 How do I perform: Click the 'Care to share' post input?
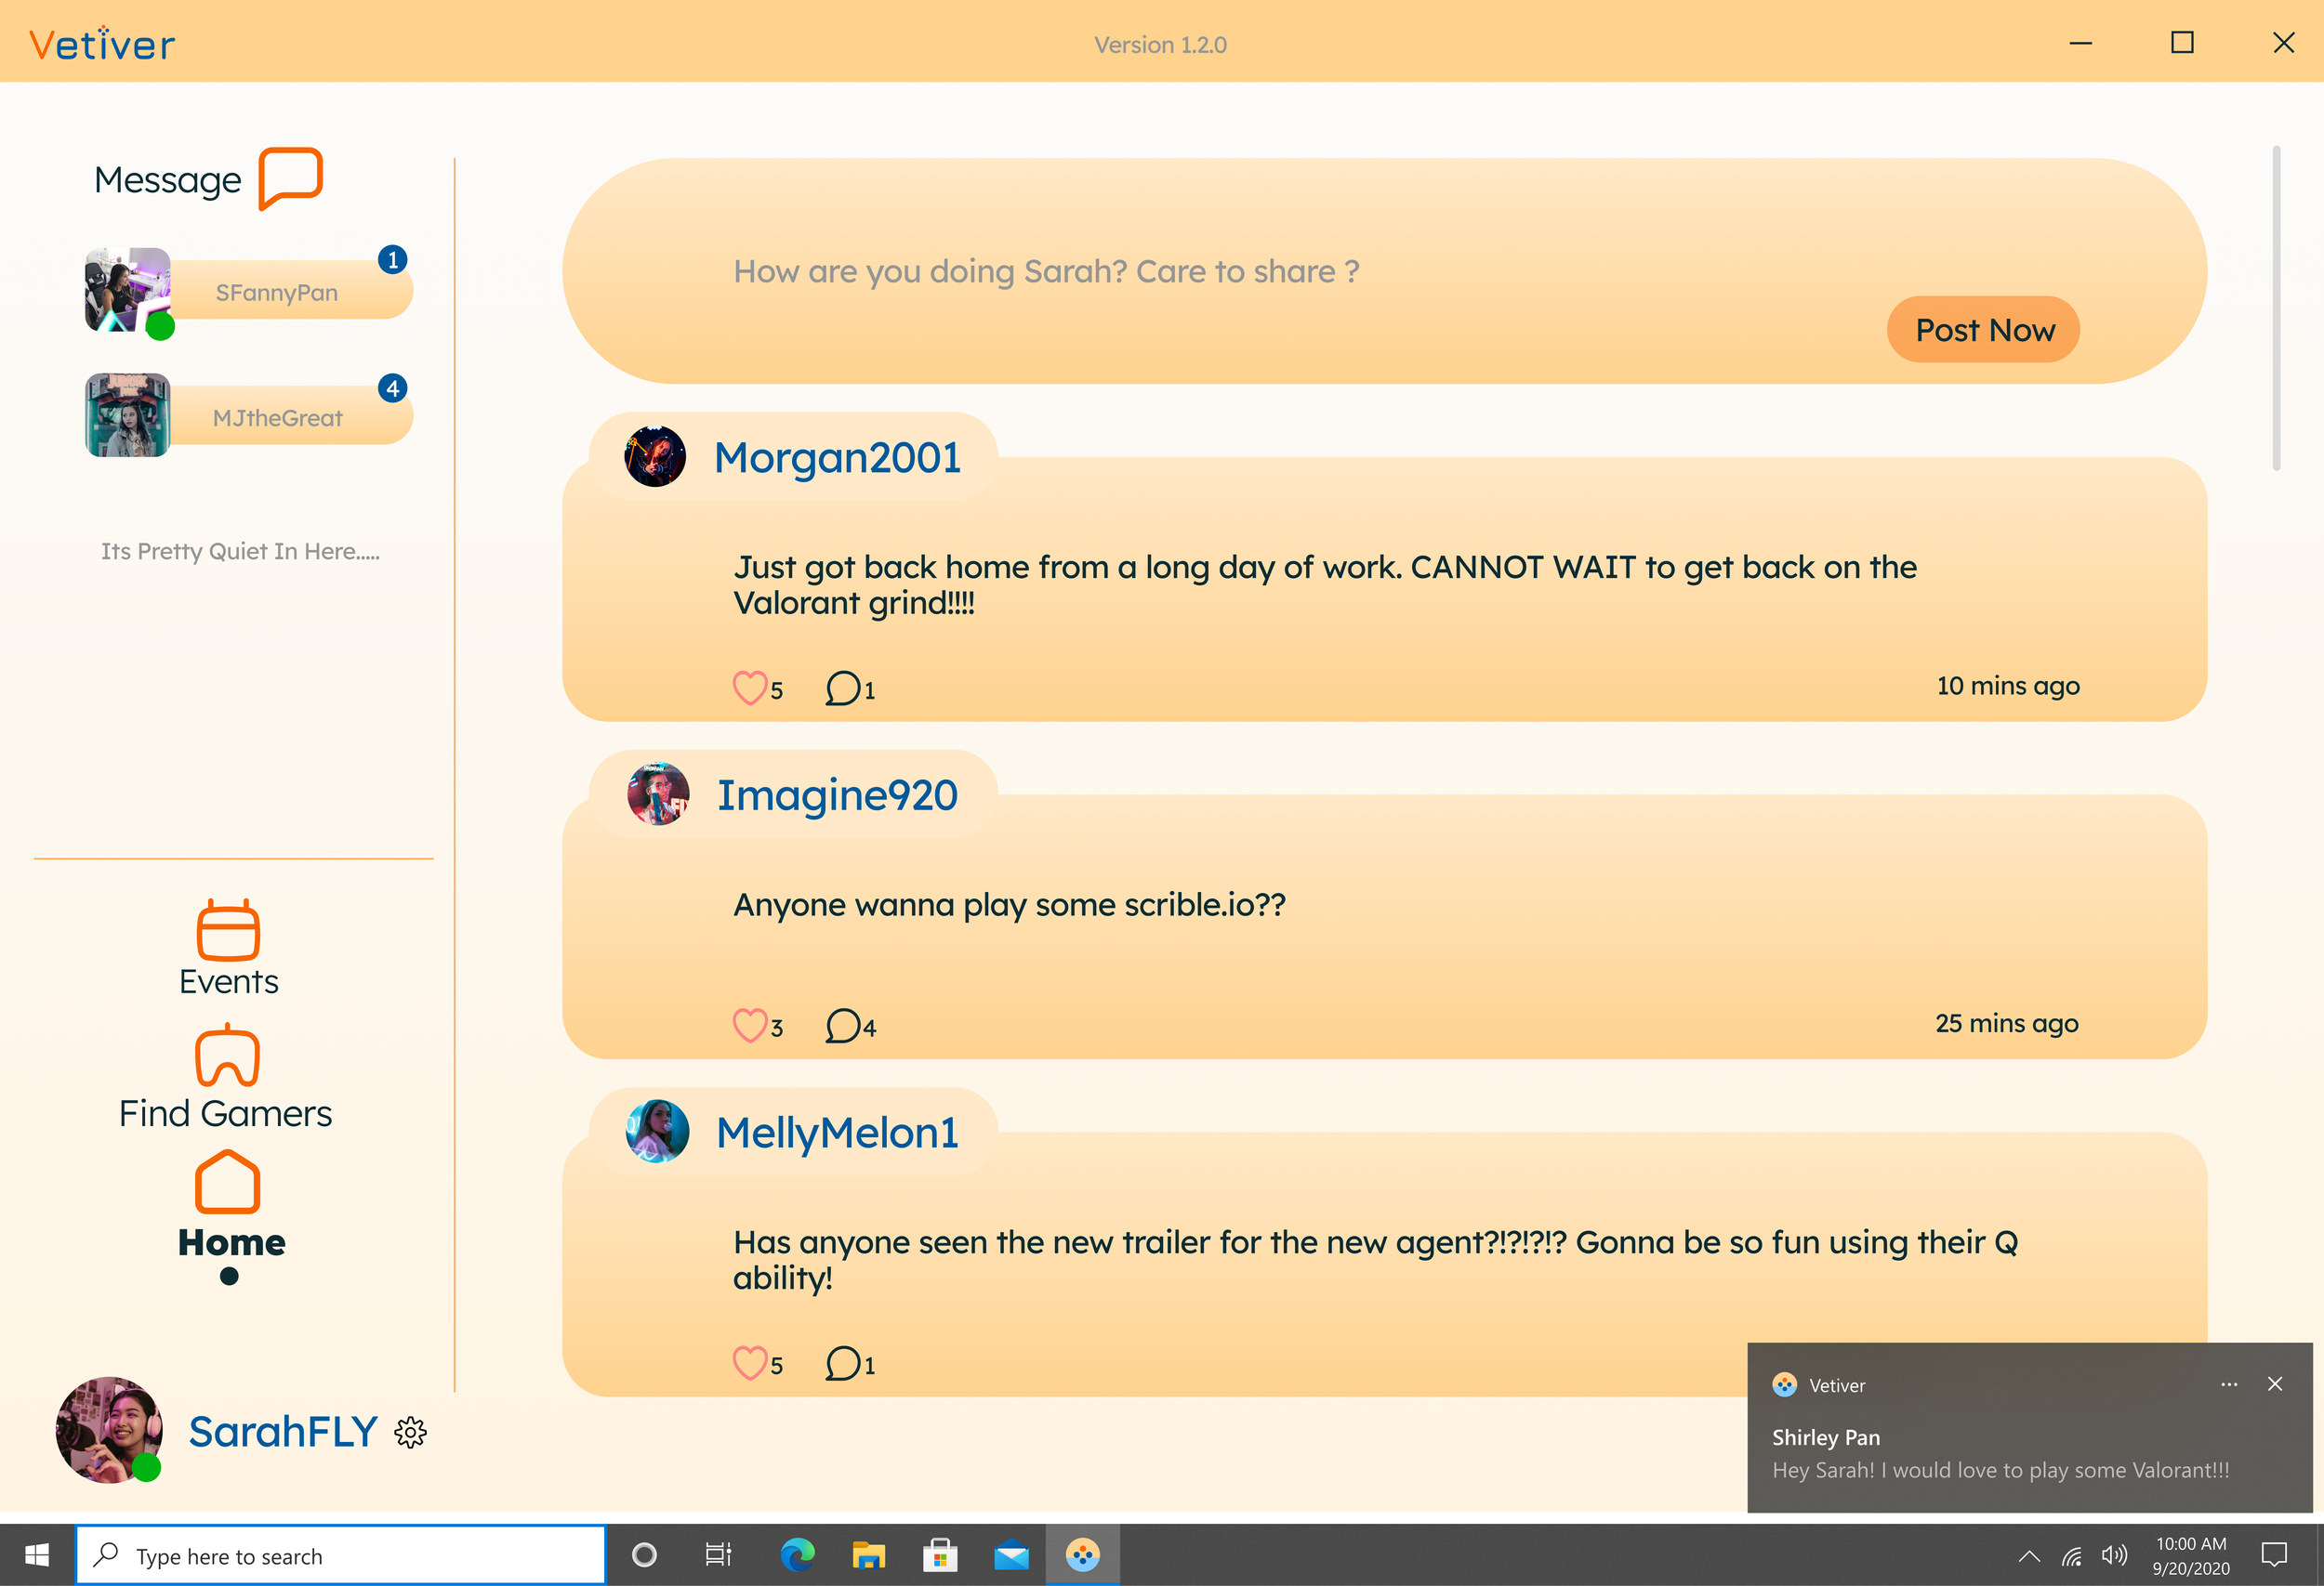pyautogui.click(x=1045, y=270)
